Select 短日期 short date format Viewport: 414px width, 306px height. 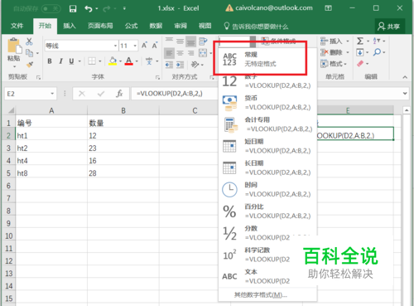267,146
